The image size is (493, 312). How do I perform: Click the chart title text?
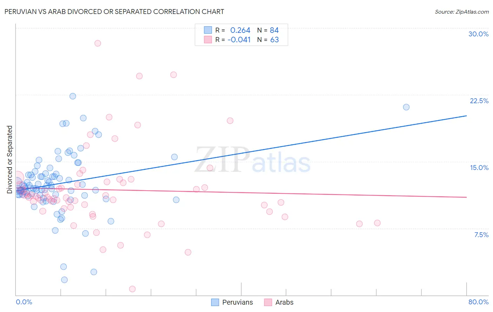[114, 12]
